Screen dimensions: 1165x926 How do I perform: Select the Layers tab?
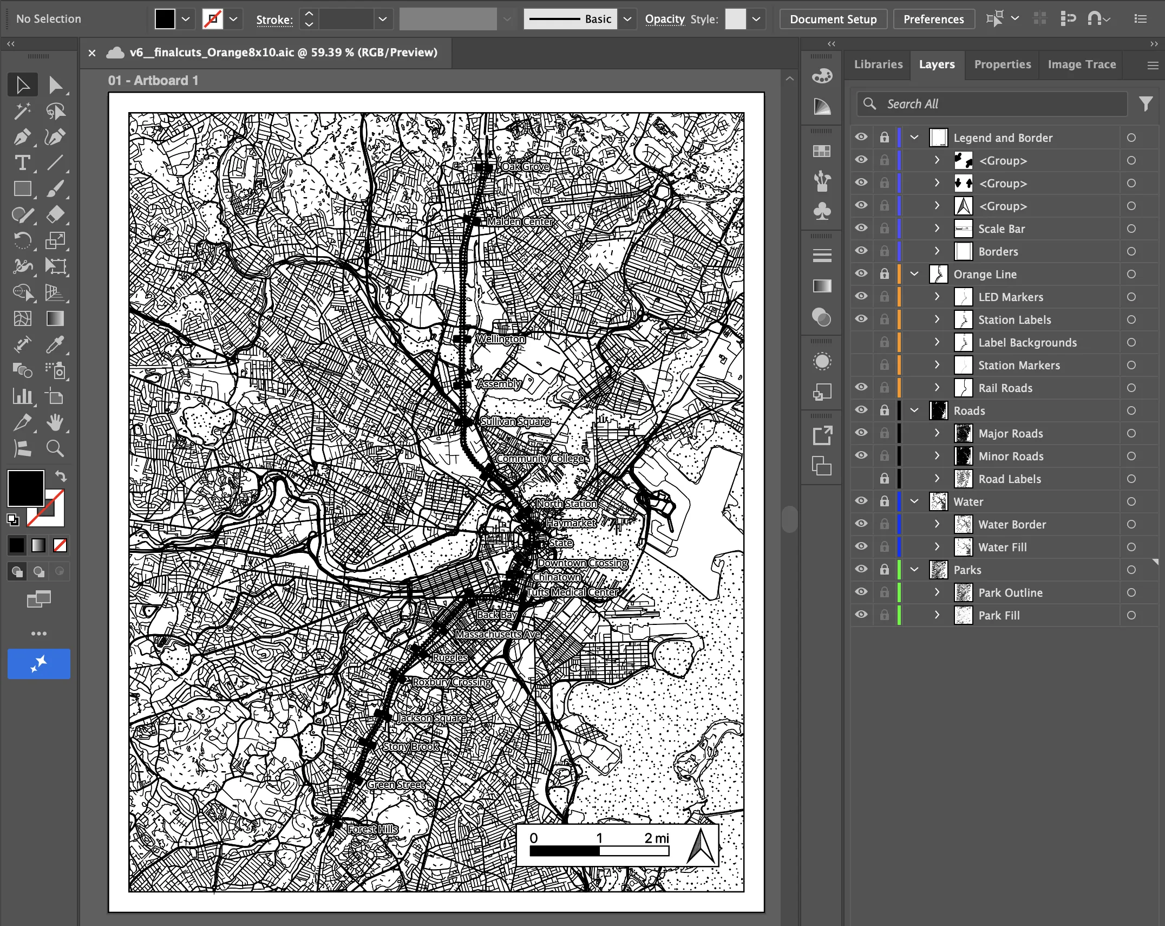[937, 64]
